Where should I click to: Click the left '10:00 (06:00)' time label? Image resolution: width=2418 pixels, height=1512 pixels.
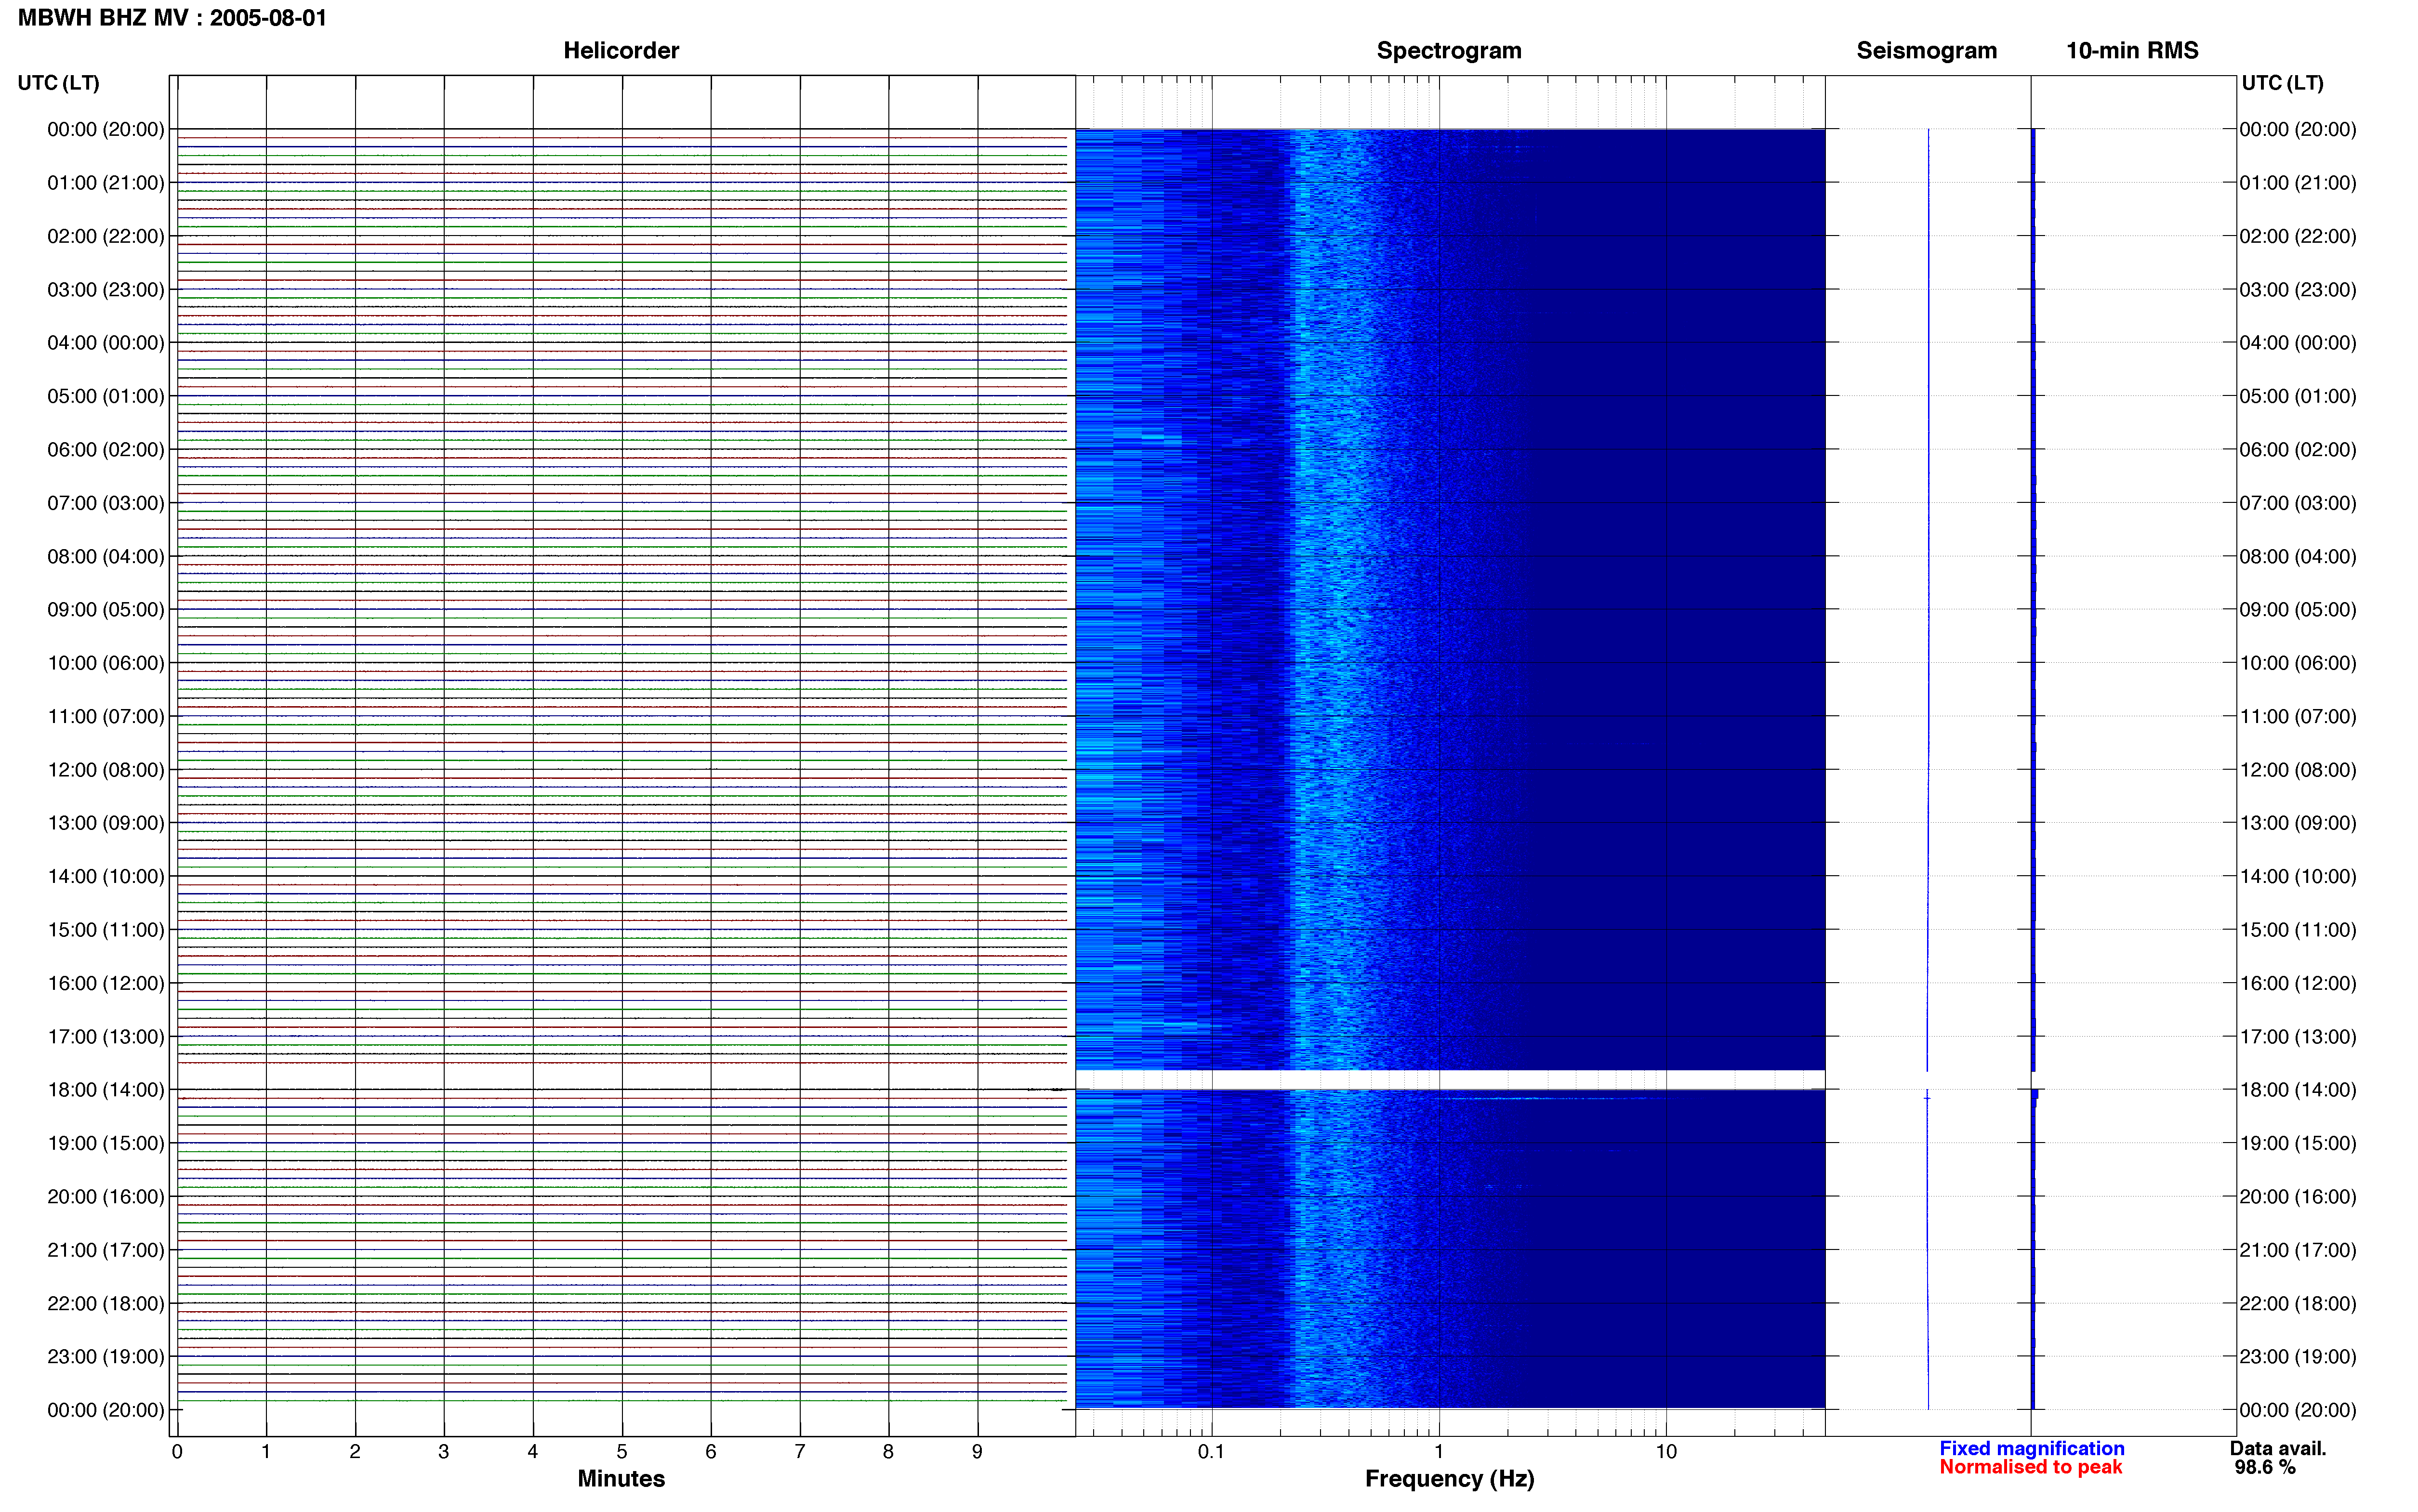tap(106, 663)
